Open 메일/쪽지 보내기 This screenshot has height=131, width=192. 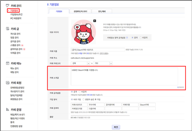click(18, 114)
